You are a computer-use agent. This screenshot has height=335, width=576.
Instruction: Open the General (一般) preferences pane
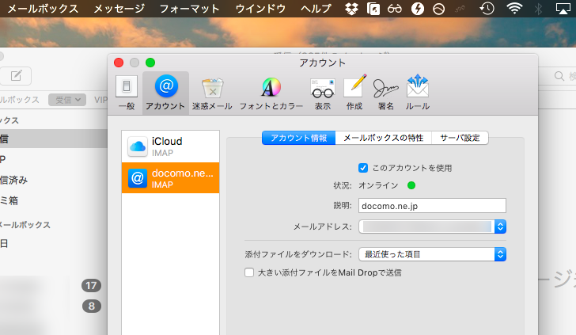coord(126,92)
